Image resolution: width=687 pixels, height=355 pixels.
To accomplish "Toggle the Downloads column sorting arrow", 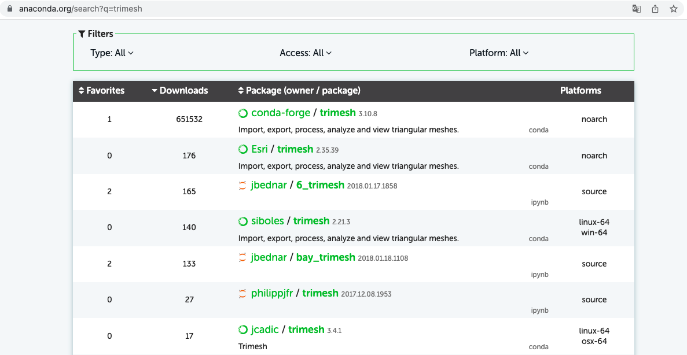I will coord(154,90).
